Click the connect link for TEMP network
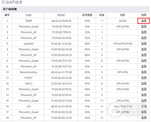Image resolution: width=151 pixels, height=122 pixels. [144, 21]
